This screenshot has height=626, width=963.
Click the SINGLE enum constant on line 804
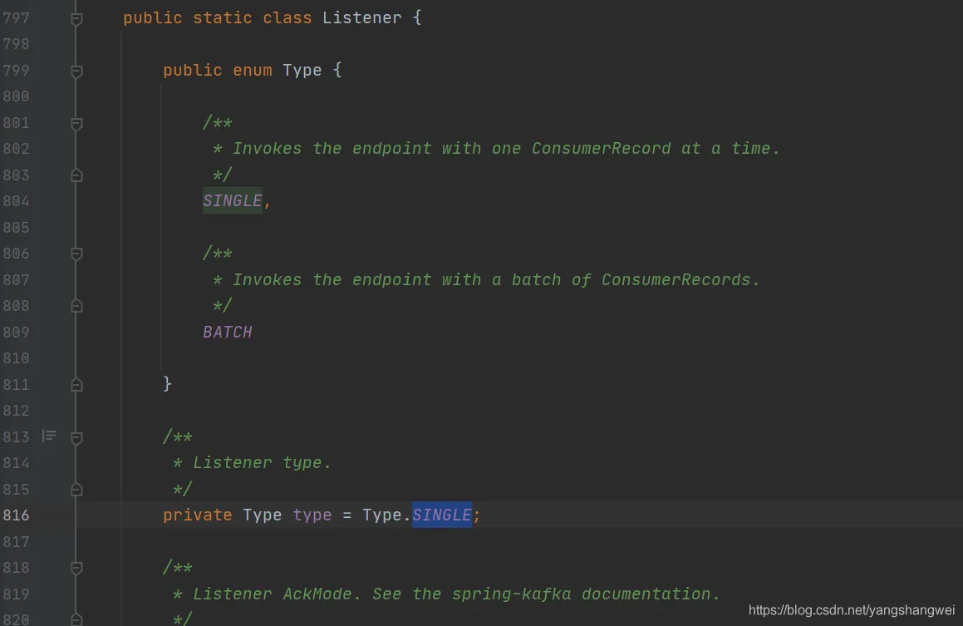tap(233, 201)
